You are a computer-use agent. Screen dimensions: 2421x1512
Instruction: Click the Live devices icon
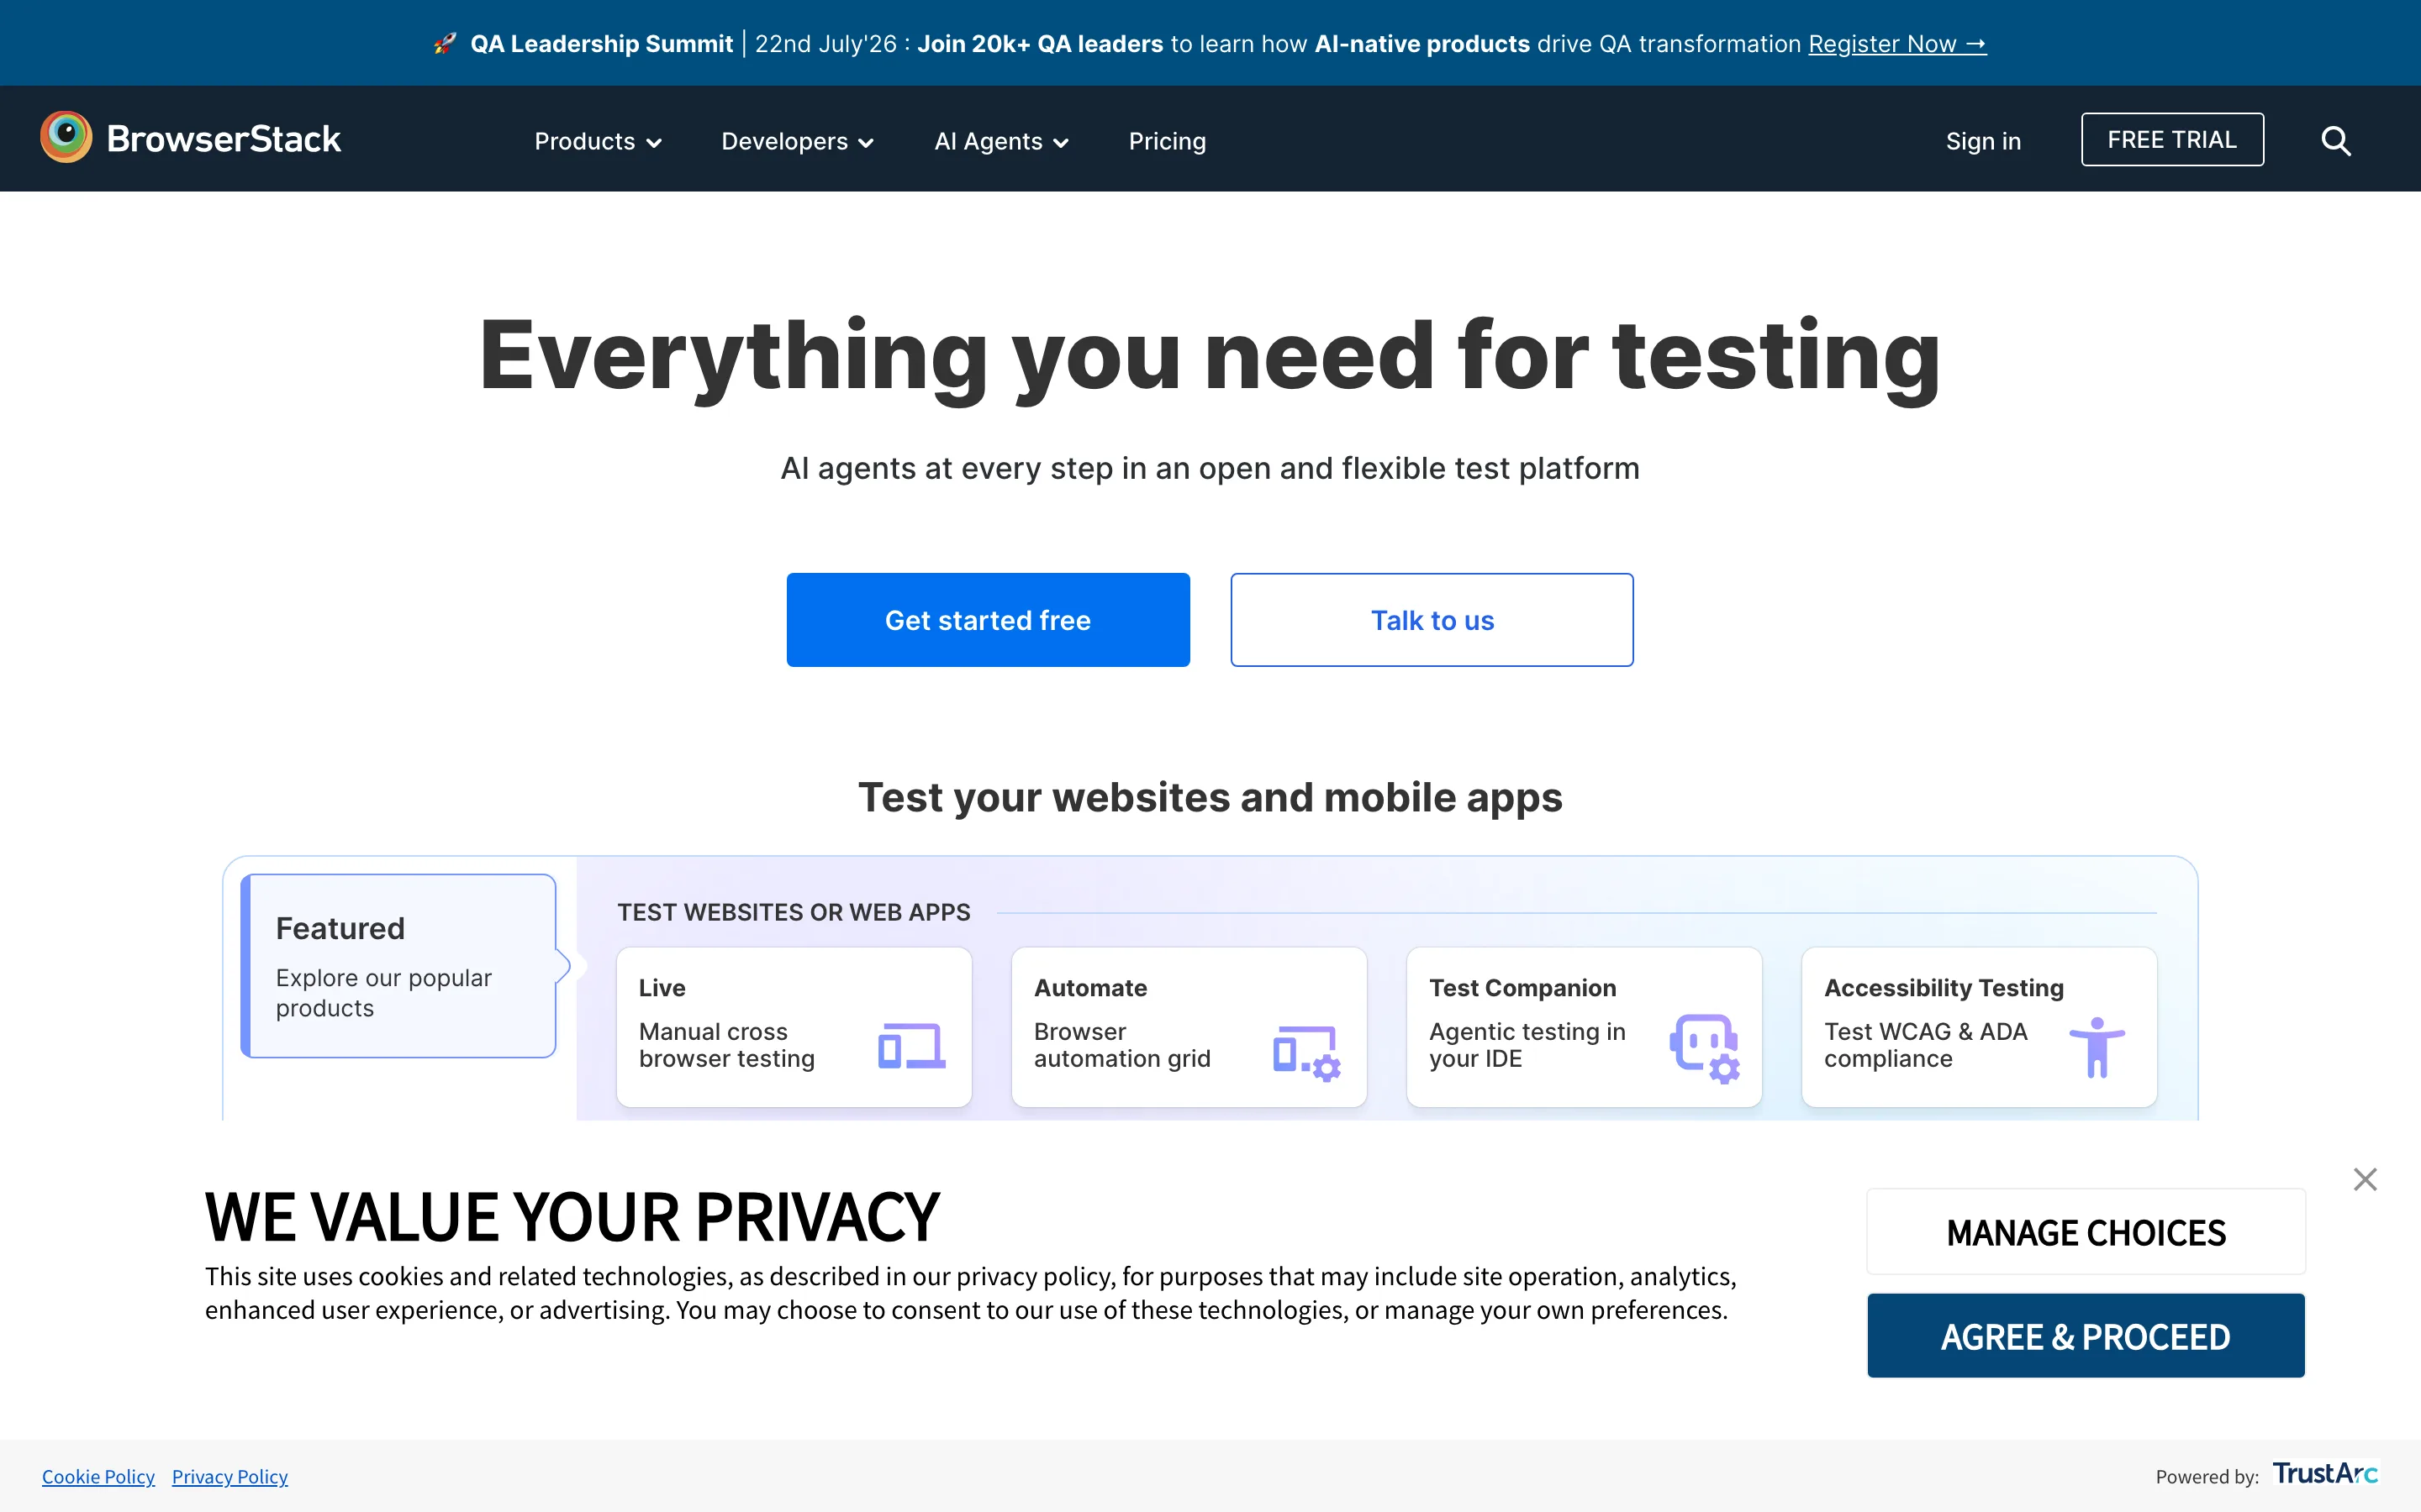(x=911, y=1045)
